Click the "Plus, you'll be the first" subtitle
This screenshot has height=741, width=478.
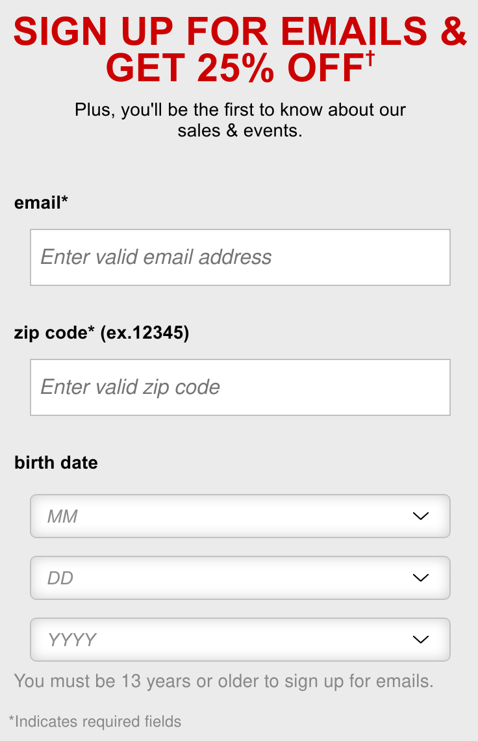[240, 109]
